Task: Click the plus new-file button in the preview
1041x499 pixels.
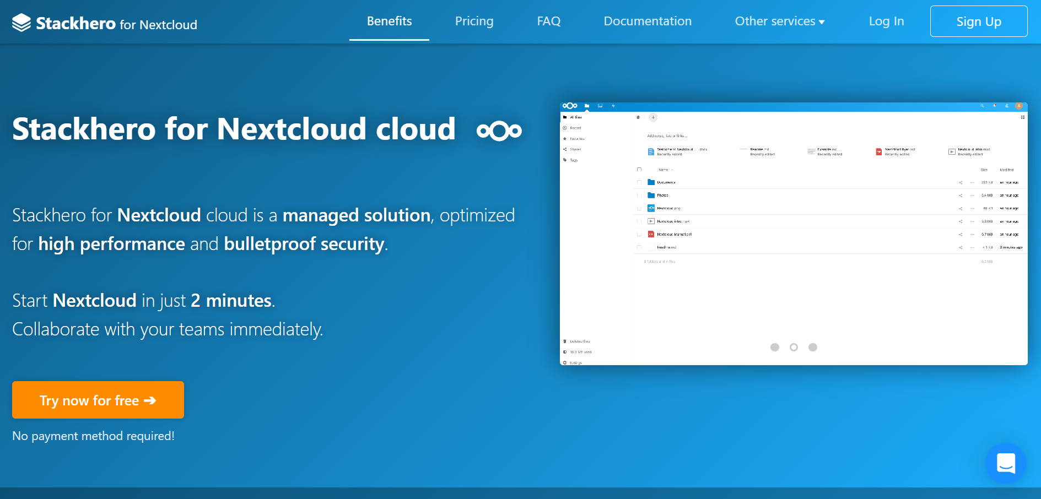Action: pos(653,117)
